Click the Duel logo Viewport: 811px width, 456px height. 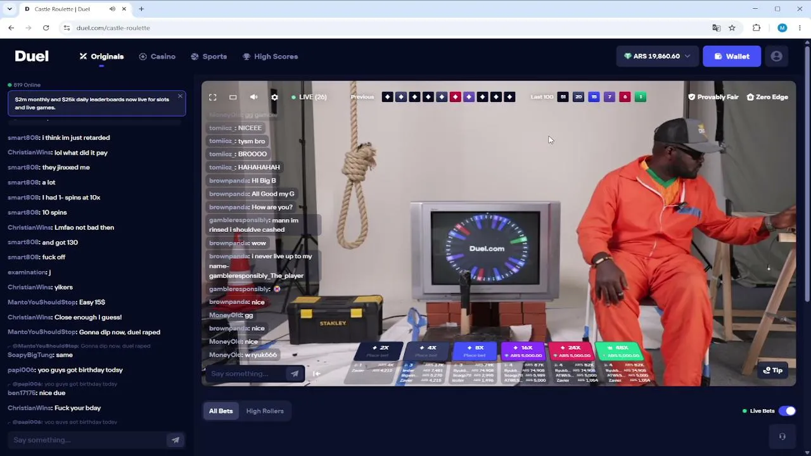(x=32, y=56)
